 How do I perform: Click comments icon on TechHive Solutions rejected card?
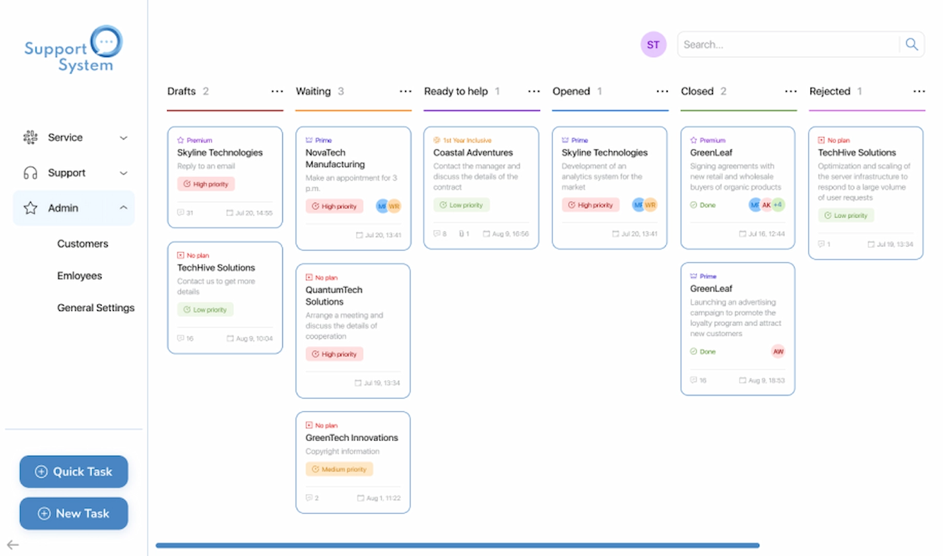click(x=821, y=244)
